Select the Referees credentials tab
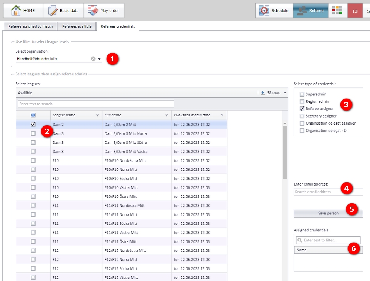Viewport: 370px width, 281px height. [118, 26]
